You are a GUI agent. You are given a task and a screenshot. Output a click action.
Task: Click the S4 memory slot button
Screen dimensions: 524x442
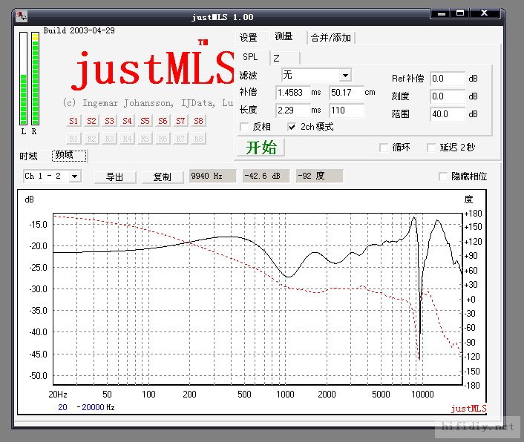[127, 121]
